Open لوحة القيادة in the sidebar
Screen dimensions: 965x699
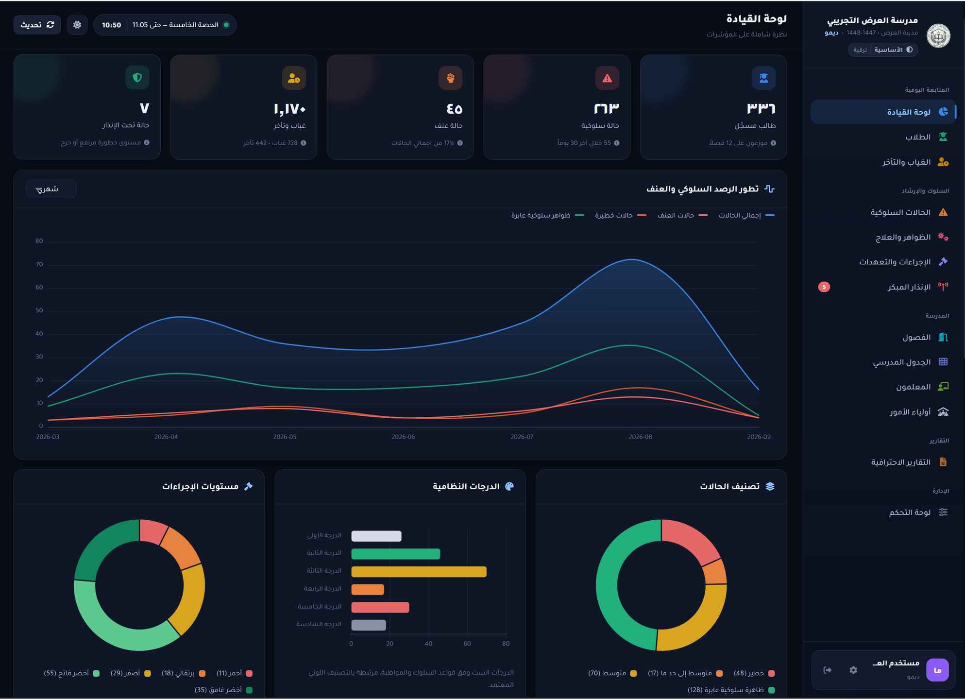pyautogui.click(x=883, y=112)
